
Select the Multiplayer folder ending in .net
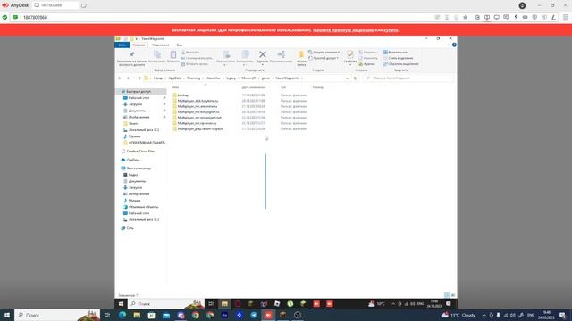point(199,118)
